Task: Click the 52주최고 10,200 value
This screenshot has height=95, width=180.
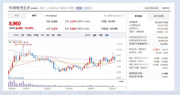Action: coord(158,53)
